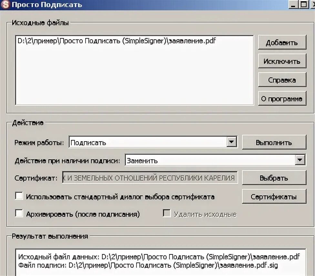Open the Сертификаты list button
Viewport: 315px width, 276px height.
tap(274, 196)
